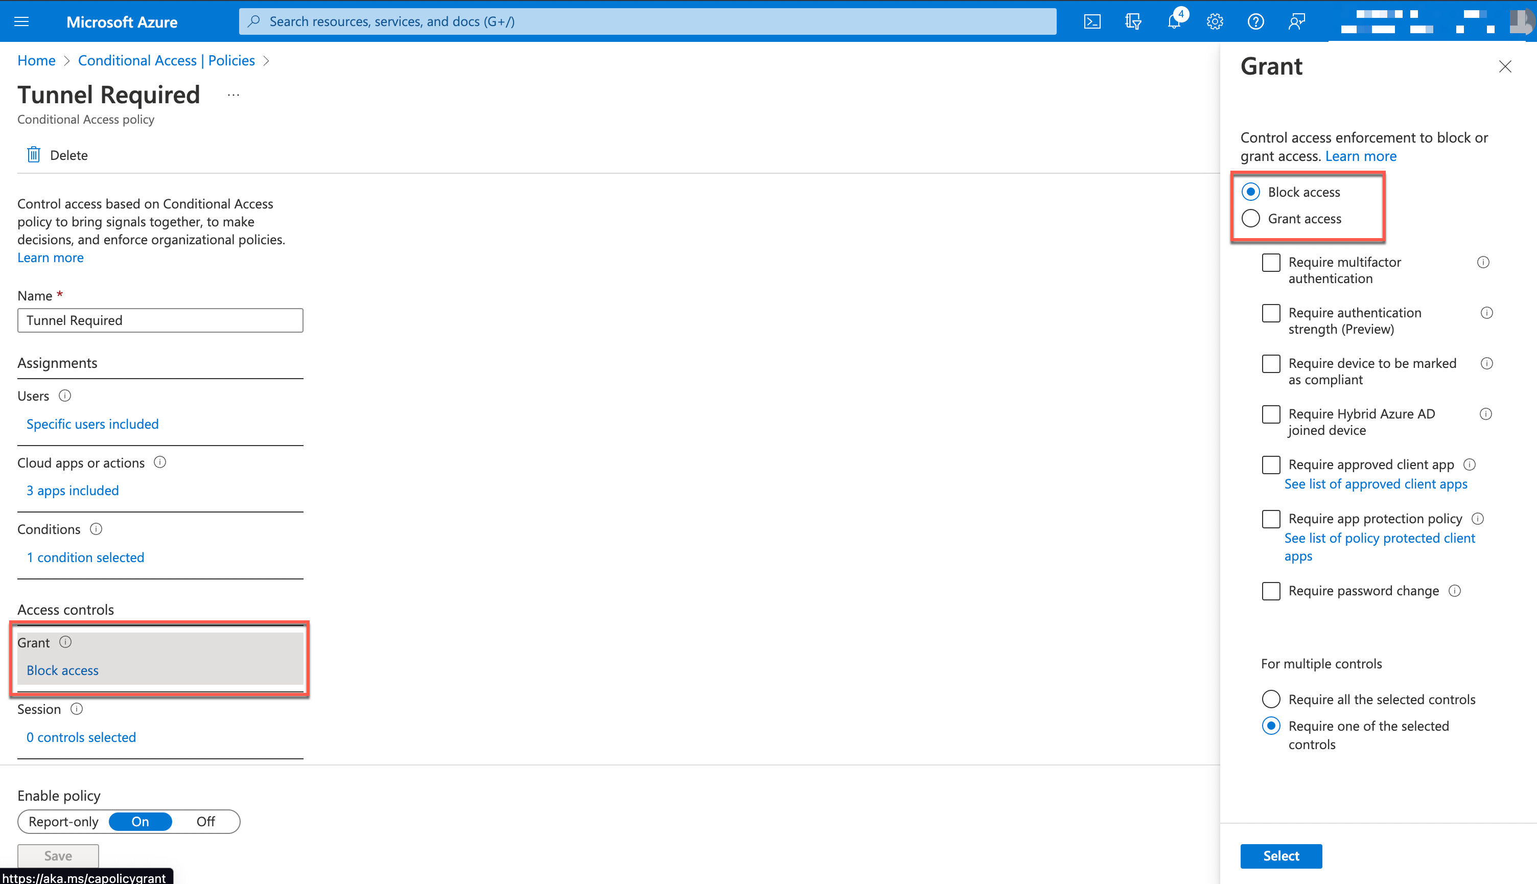View info icon beside Require multifactor authentication
Image resolution: width=1537 pixels, height=884 pixels.
click(1483, 262)
